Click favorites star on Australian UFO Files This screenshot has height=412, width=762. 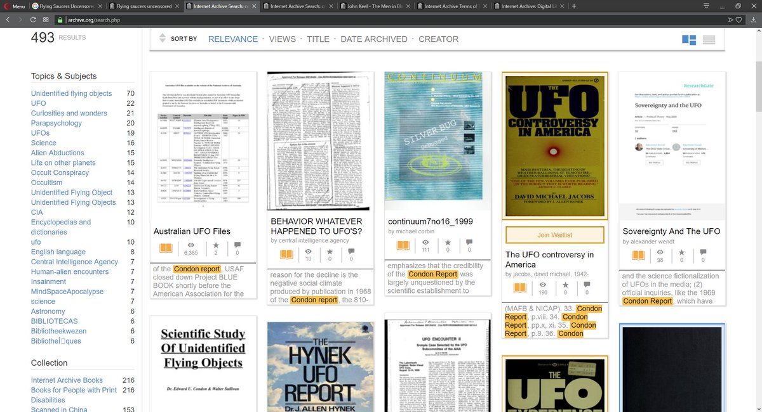(216, 244)
